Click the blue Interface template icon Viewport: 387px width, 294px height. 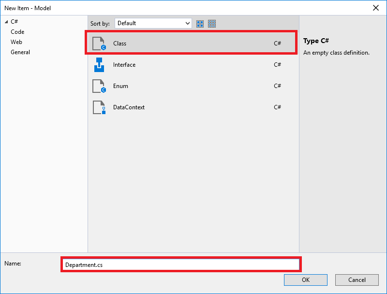coord(99,65)
